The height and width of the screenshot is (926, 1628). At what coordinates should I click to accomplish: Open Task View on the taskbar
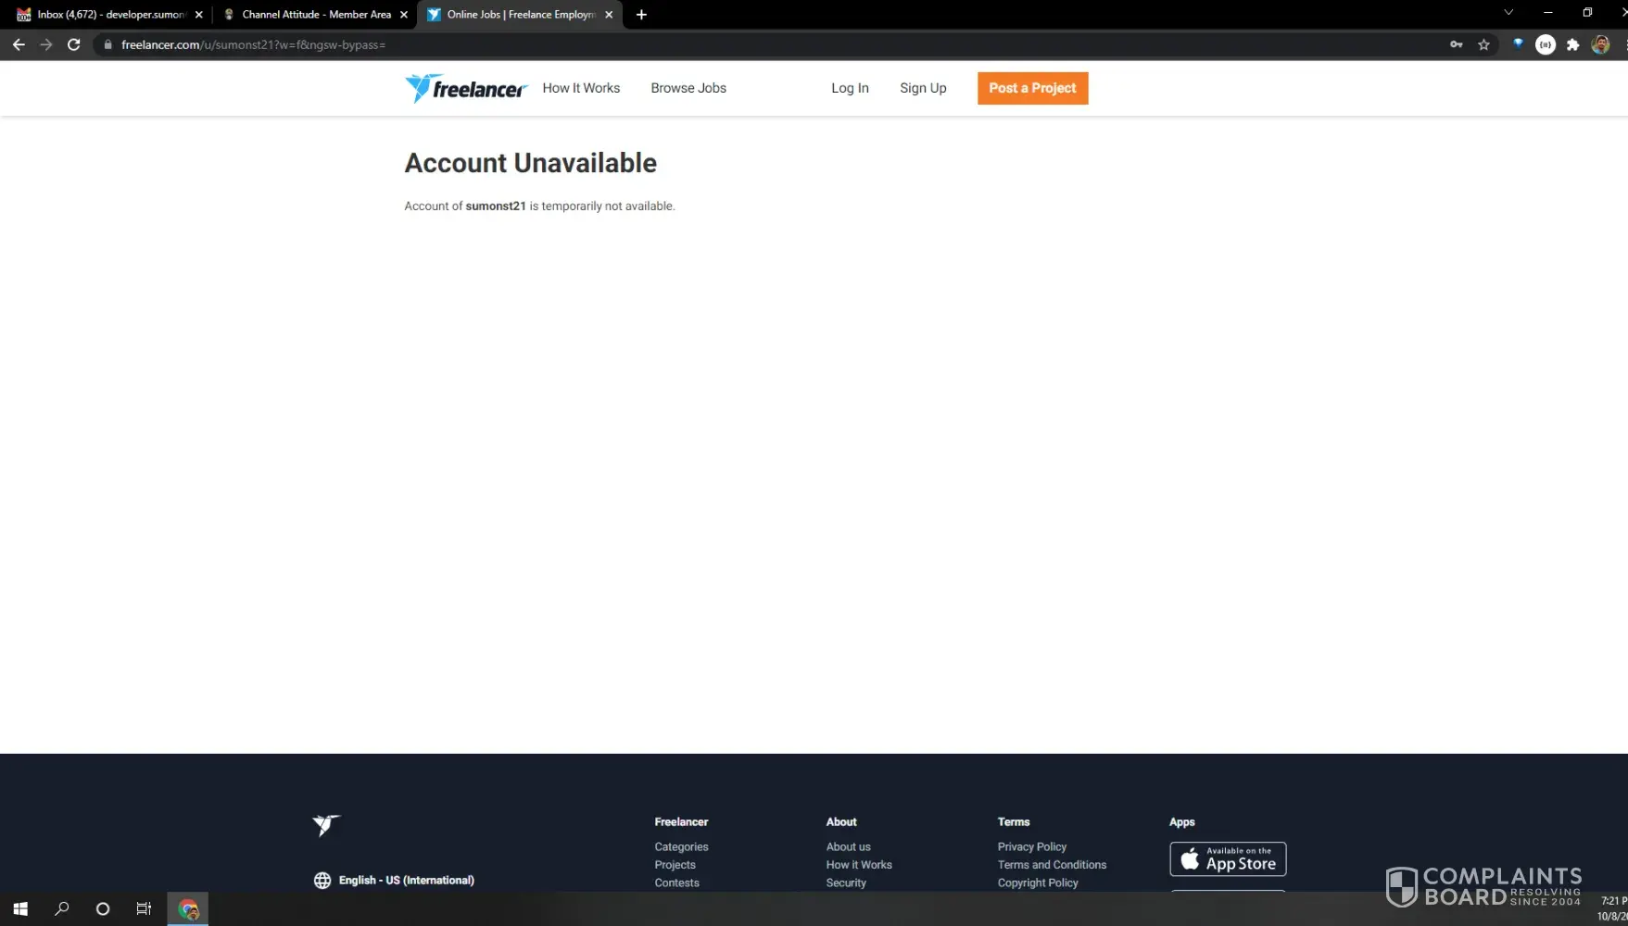pos(144,908)
